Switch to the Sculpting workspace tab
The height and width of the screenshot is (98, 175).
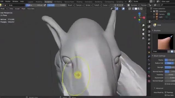[x=48, y=2]
